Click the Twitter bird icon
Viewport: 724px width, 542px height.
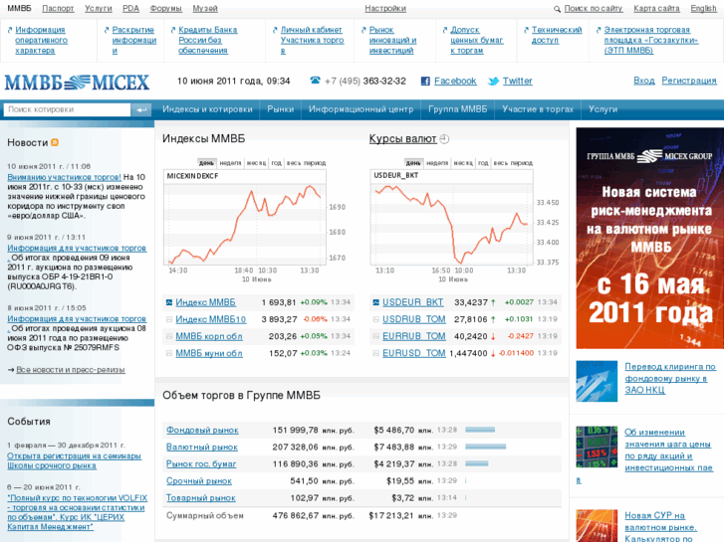click(x=493, y=82)
